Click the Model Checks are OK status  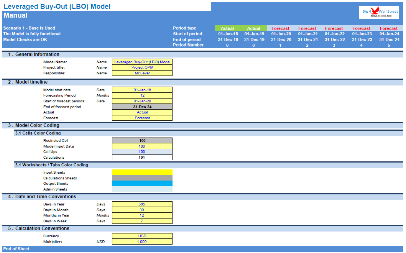pyautogui.click(x=25, y=39)
